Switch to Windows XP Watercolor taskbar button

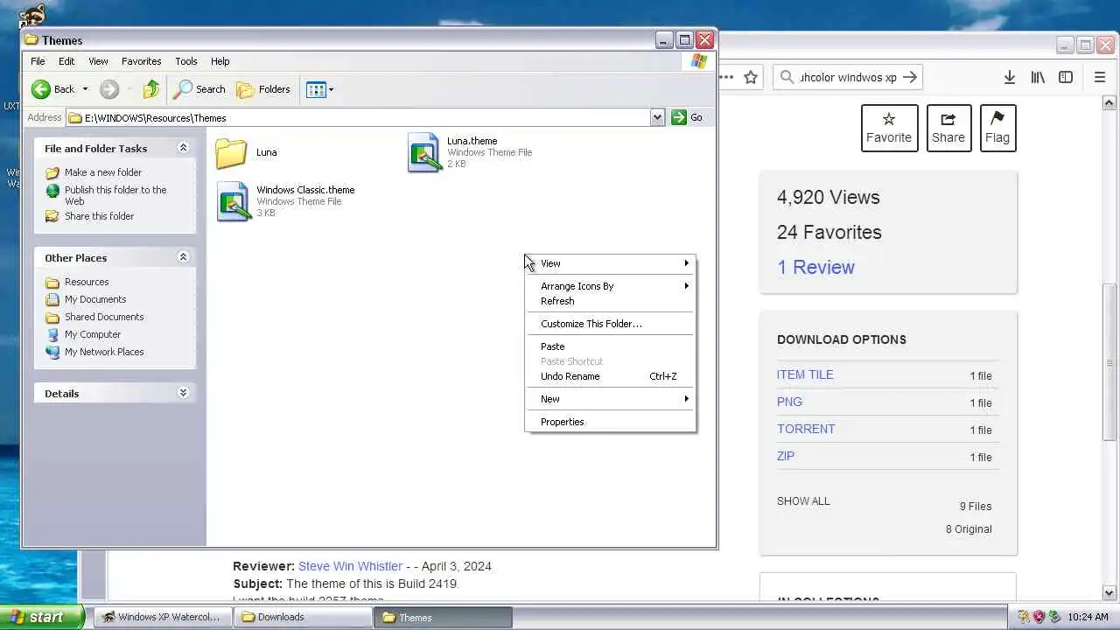163,617
